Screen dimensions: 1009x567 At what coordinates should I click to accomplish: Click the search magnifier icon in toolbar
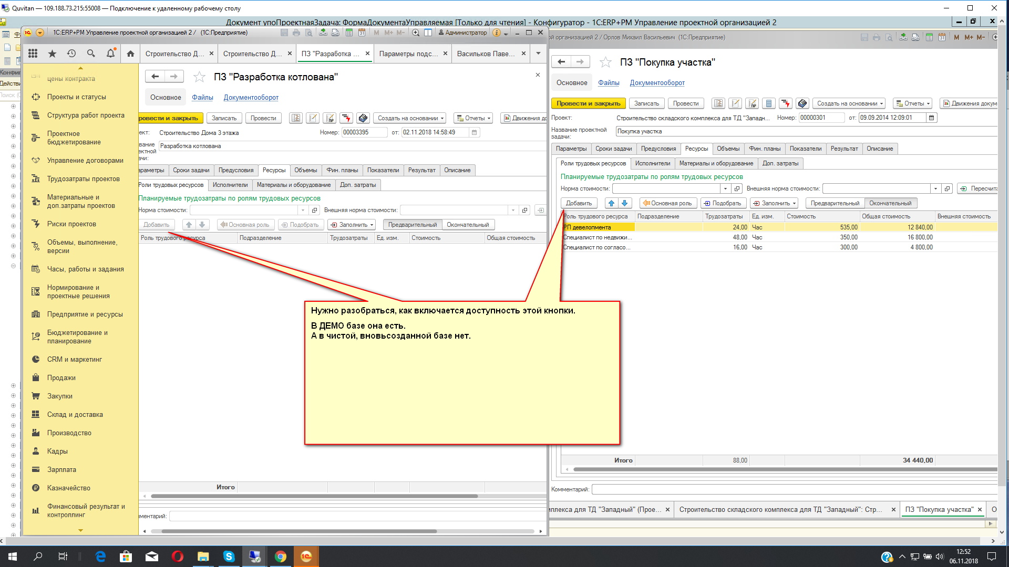coord(91,54)
